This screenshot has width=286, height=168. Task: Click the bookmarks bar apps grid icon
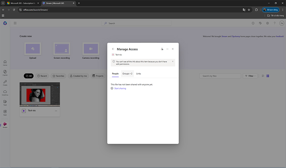pyautogui.click(x=3, y=16)
